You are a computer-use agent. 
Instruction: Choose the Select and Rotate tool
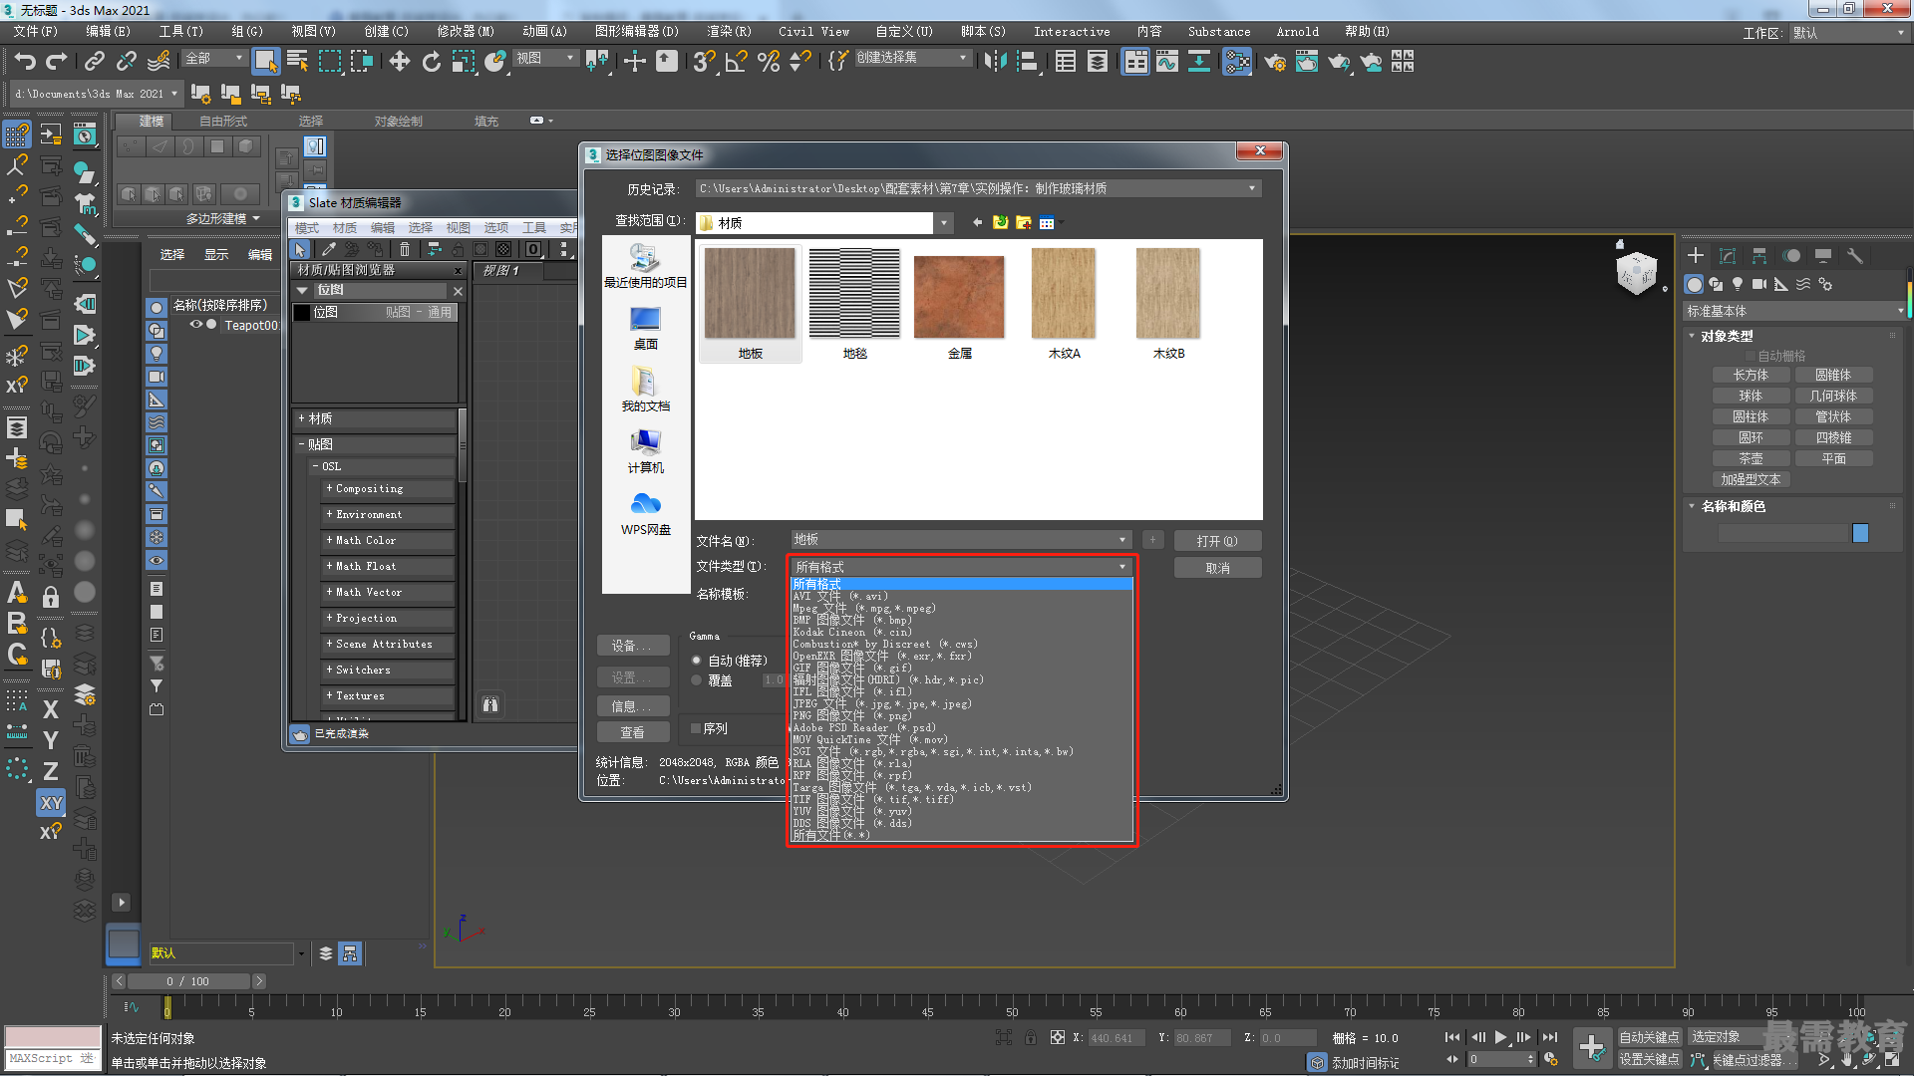[432, 62]
